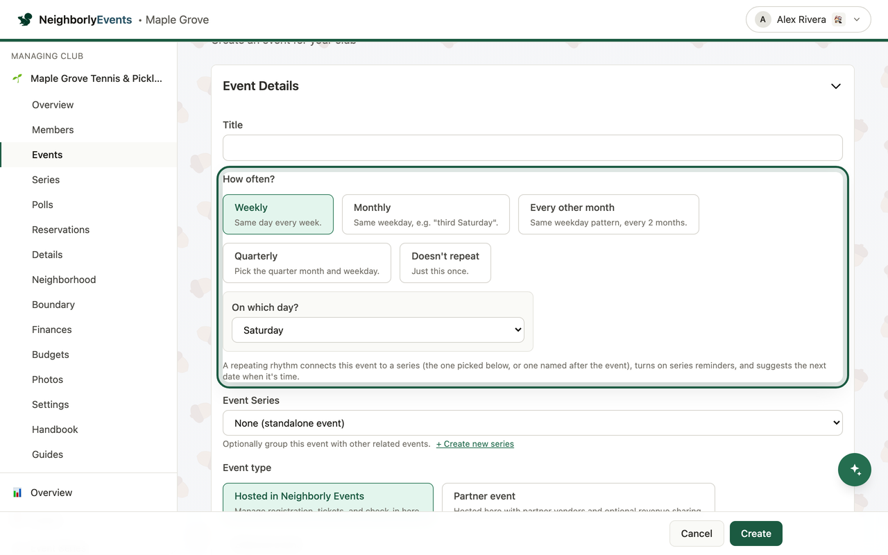Open the On which day Saturday dropdown
Screen dimensions: 888x555
click(378, 330)
